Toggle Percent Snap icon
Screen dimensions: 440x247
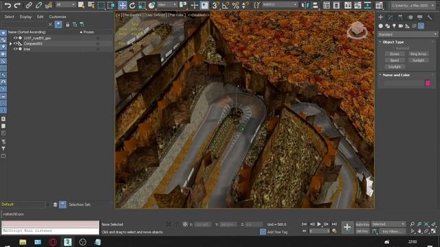coord(235,5)
